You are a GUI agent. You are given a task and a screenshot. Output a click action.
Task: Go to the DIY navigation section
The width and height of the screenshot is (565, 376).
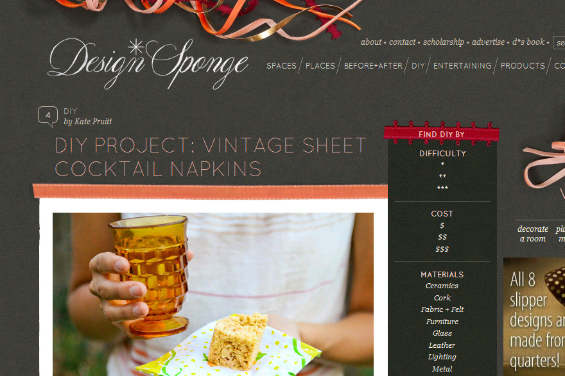coord(418,66)
